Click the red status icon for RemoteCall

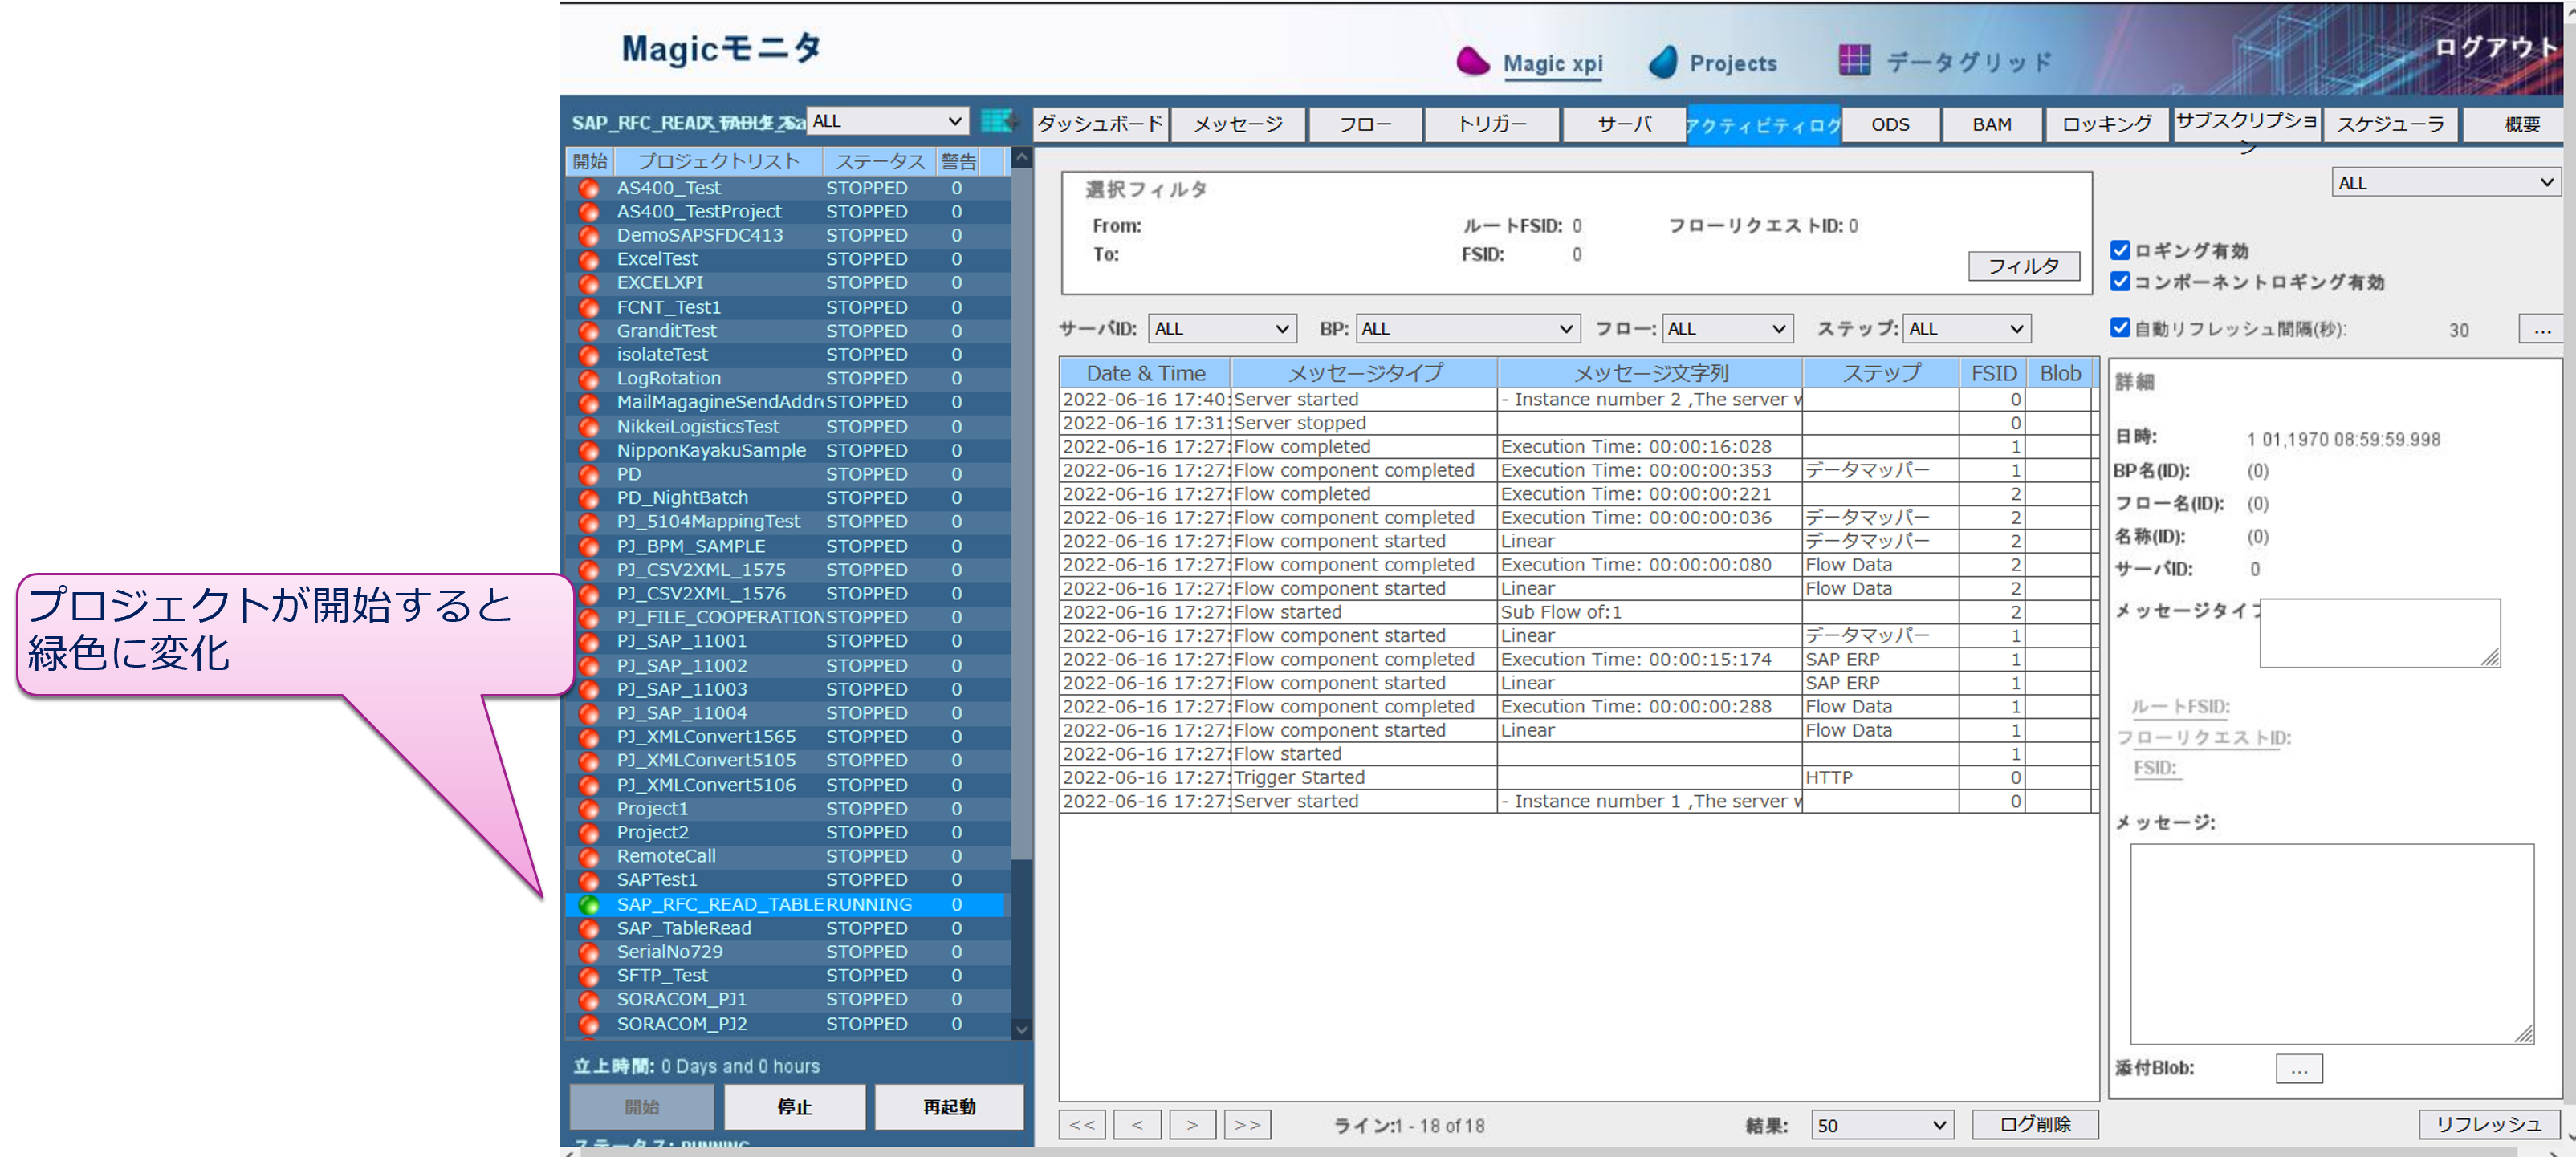(589, 857)
